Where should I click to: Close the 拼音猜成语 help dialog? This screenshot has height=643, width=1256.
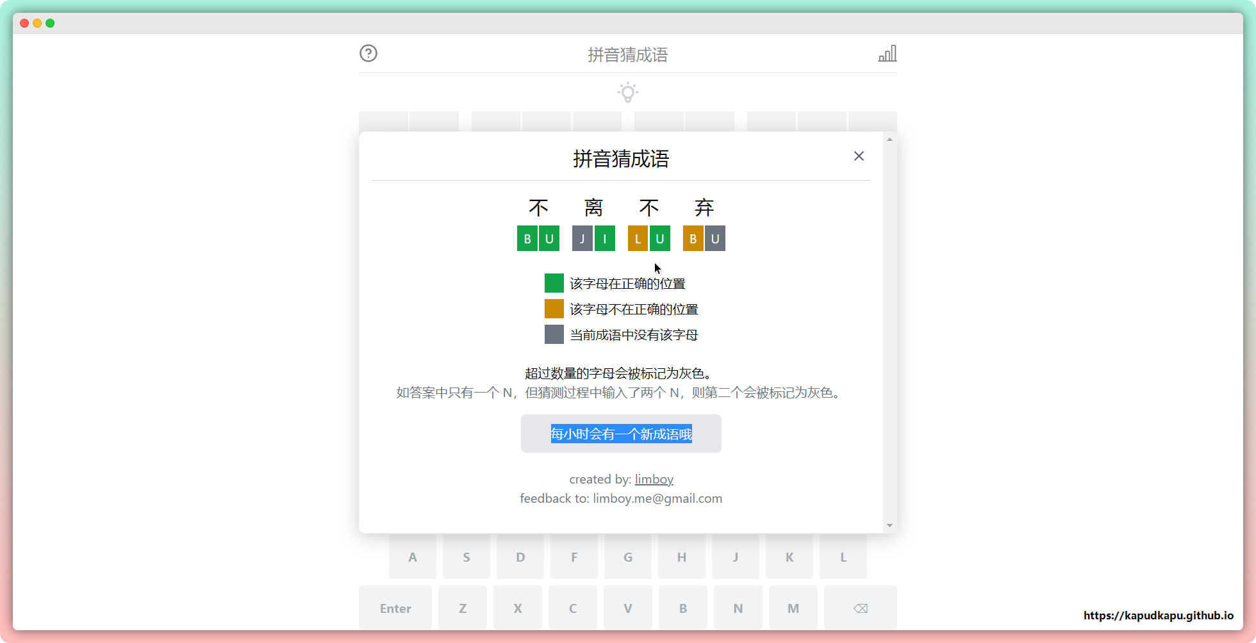(x=859, y=156)
